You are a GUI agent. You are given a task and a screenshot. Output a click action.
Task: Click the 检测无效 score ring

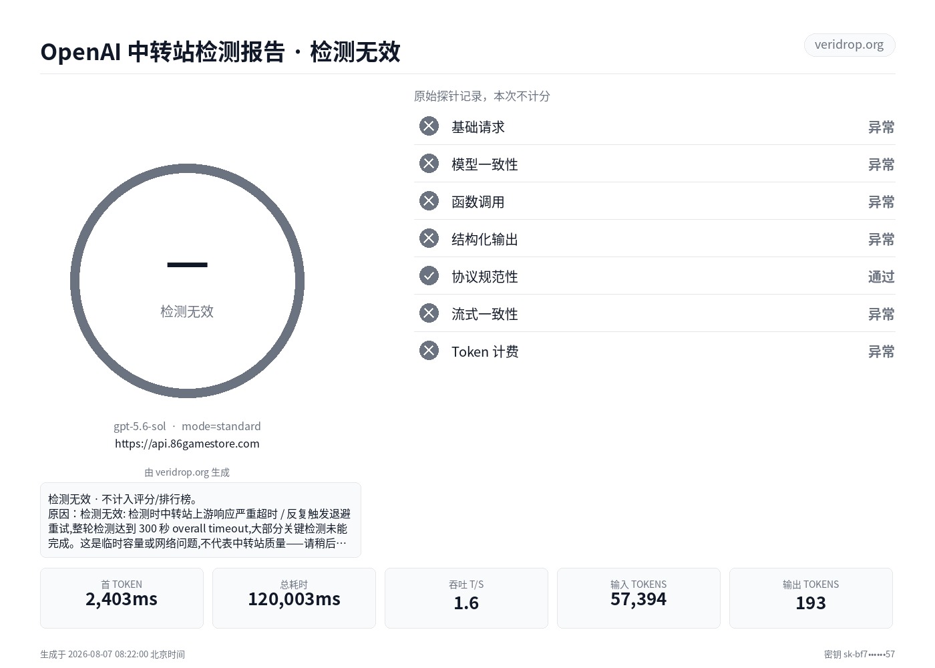pos(187,281)
